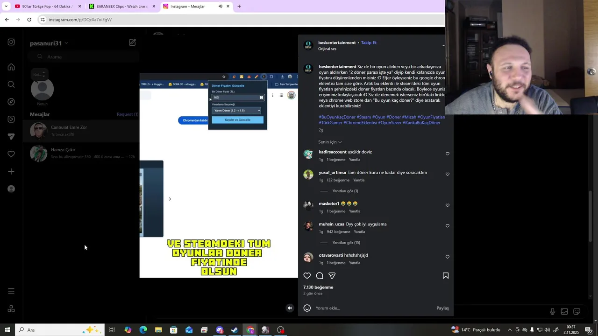The width and height of the screenshot is (598, 336).
Task: Expand Yanıtları gör (15) replies
Action: pos(346,243)
